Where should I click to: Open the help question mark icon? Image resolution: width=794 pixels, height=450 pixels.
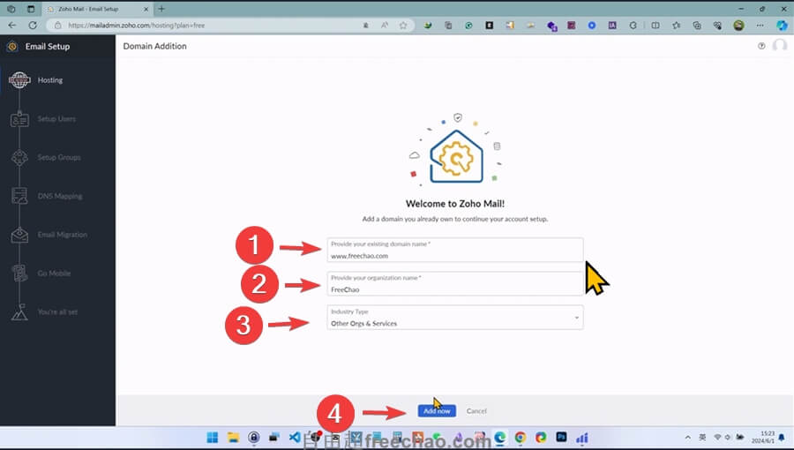point(761,46)
